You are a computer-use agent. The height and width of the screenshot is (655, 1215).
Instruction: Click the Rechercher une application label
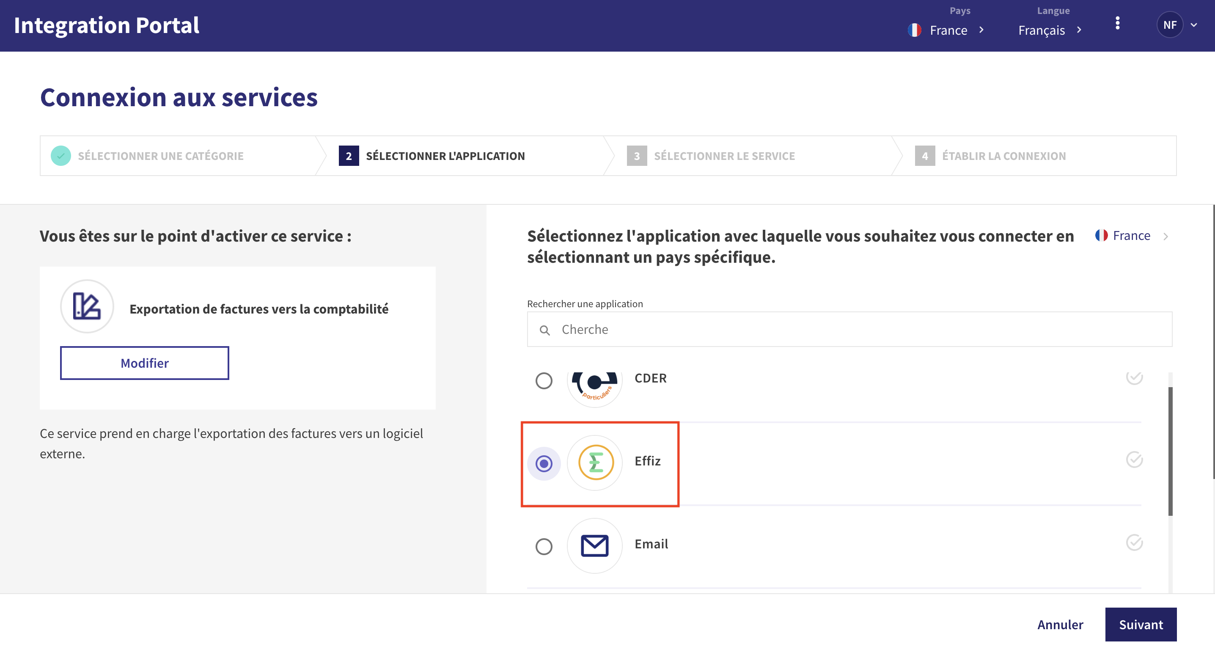tap(584, 303)
